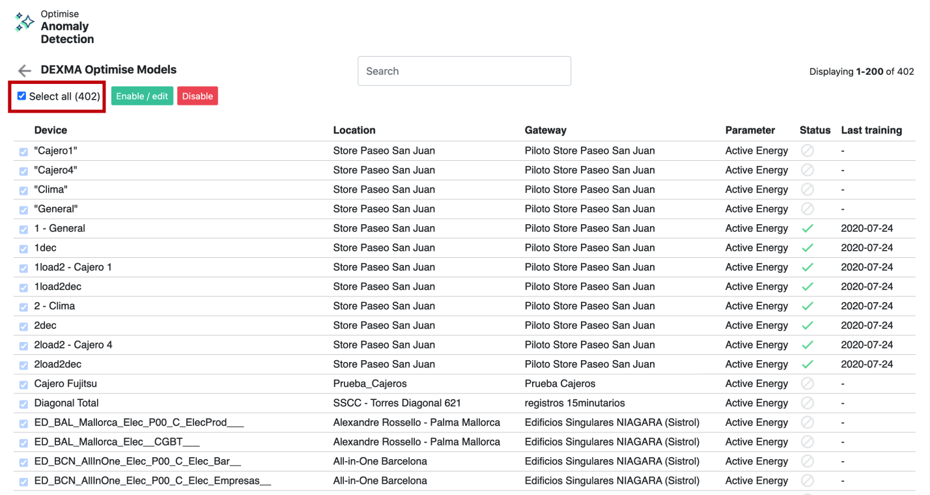930x495 pixels.
Task: Click Active Energy parameter for Diagonal Total
Action: coord(757,403)
